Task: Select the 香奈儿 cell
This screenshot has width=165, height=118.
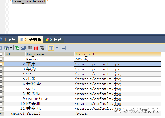Action: pos(50,109)
